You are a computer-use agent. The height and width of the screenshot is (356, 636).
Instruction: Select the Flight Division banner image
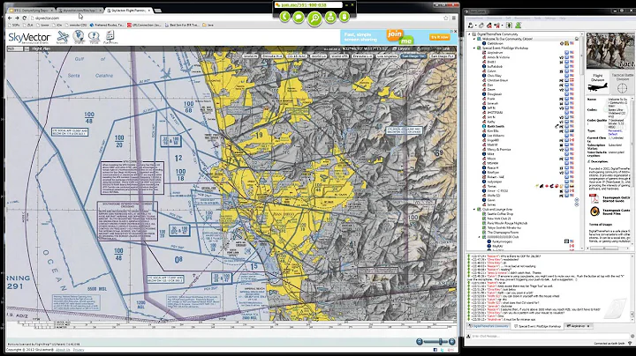tap(597, 83)
